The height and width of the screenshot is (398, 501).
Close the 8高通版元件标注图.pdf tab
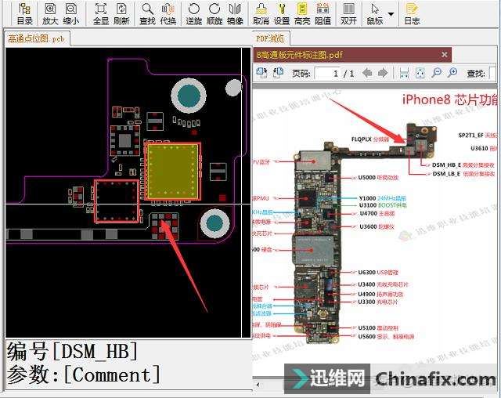445,55
